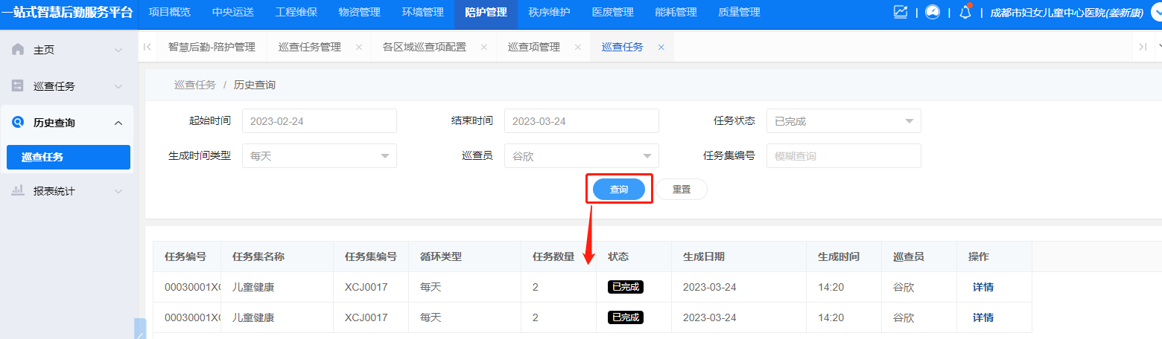Open 医废管理 in top navigation
1162x339 pixels.
[x=612, y=12]
